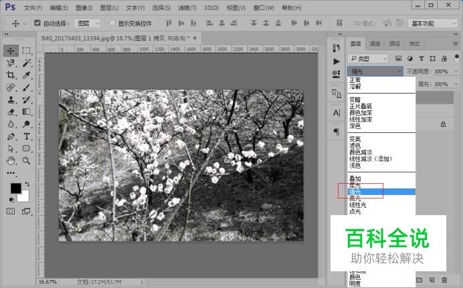Screen dimensions: 463x288
Task: Select the Rectangular Marquee tool
Action: pyautogui.click(x=27, y=50)
